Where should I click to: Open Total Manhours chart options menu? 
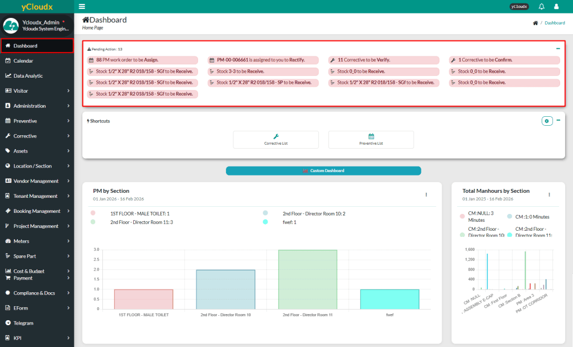(x=549, y=194)
